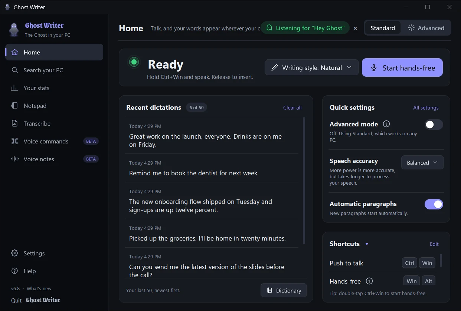The image size is (461, 311).
Task: Select the 'Remind me to book the dentist' dictation
Action: tap(212, 168)
